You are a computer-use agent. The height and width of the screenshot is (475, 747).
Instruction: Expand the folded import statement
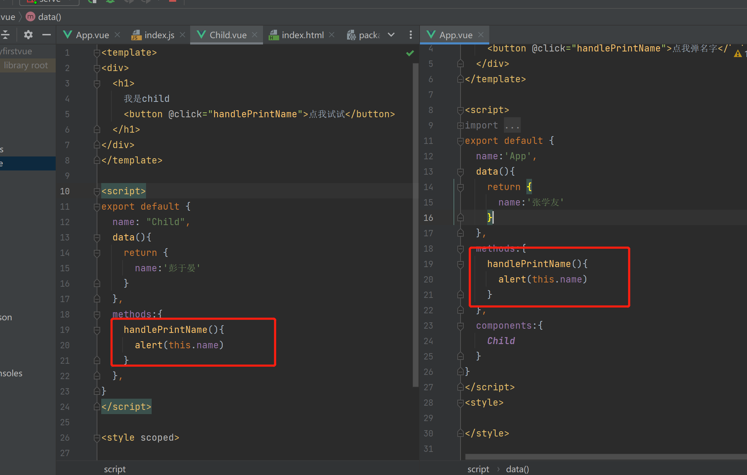tap(460, 125)
